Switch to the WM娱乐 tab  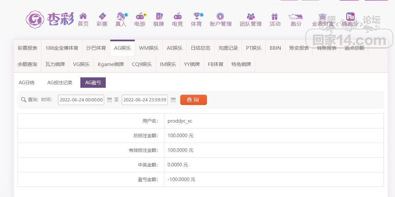[149, 48]
